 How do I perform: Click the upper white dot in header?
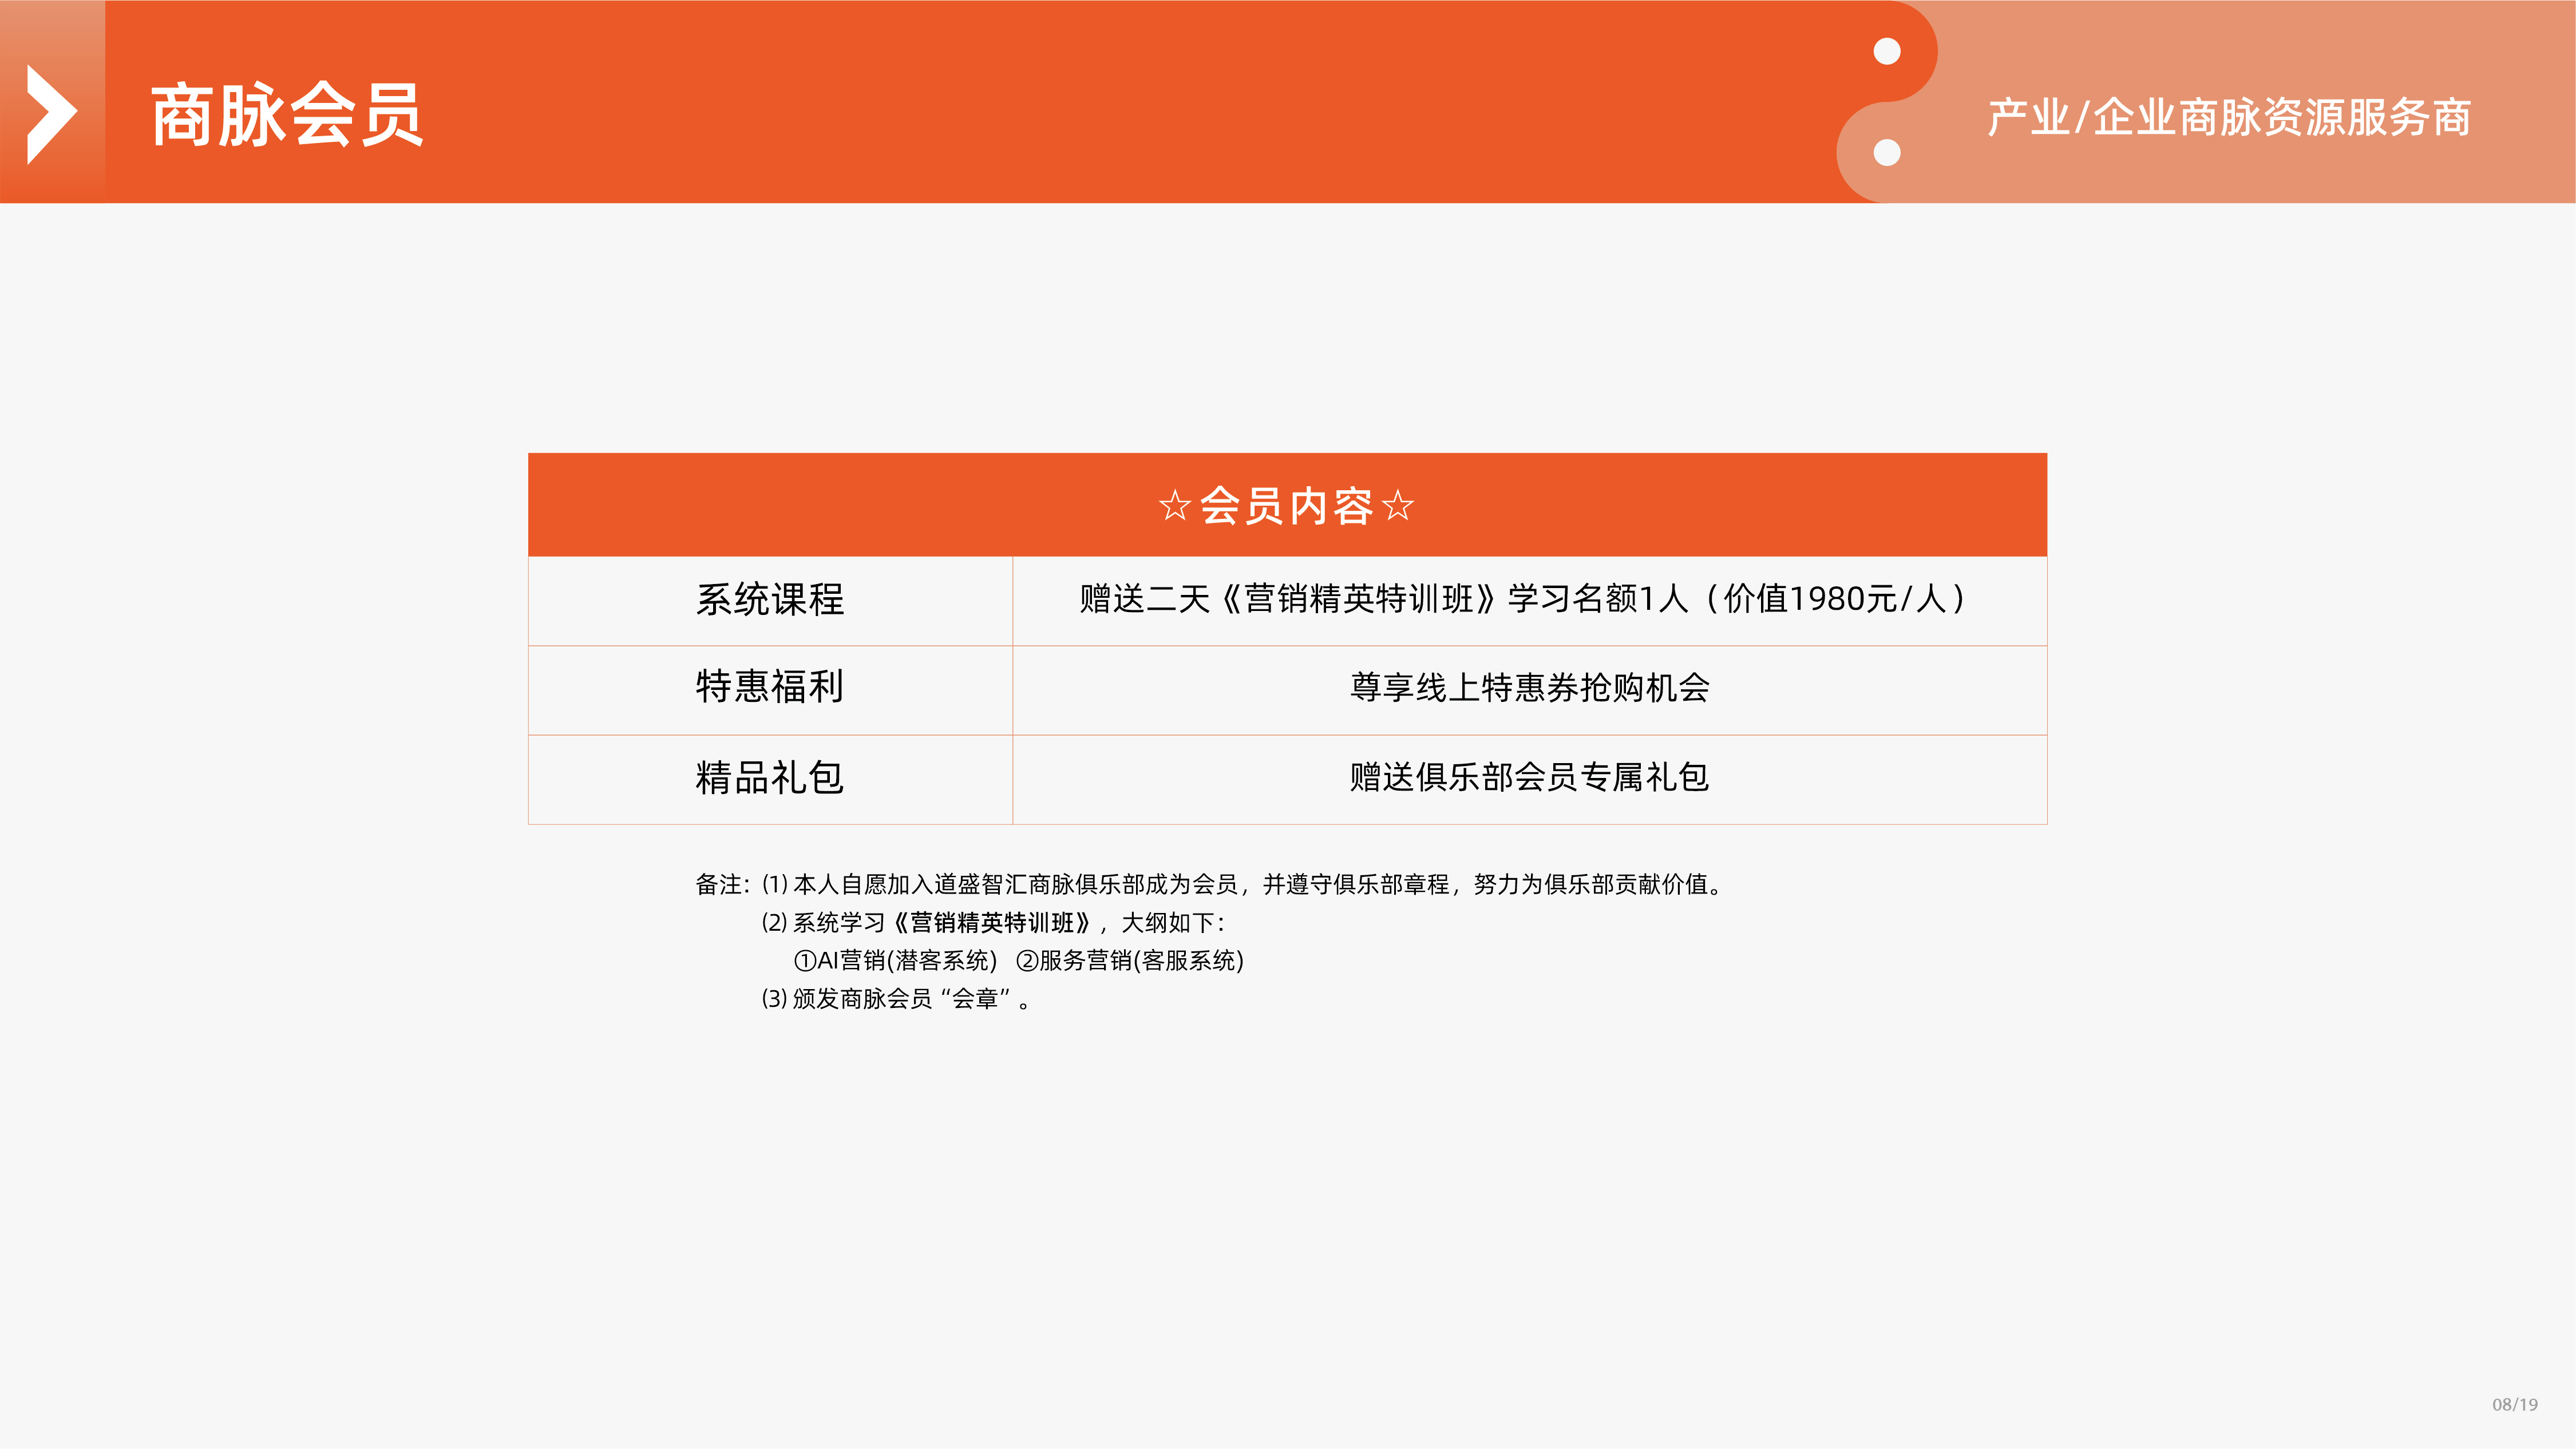point(1887,51)
